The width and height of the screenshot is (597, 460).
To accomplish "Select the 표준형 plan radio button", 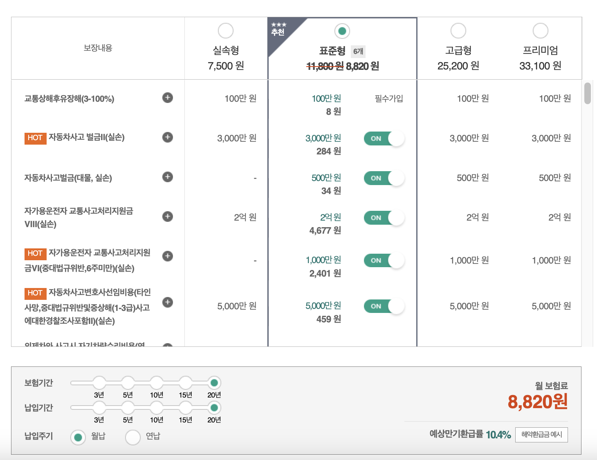I will tap(342, 31).
